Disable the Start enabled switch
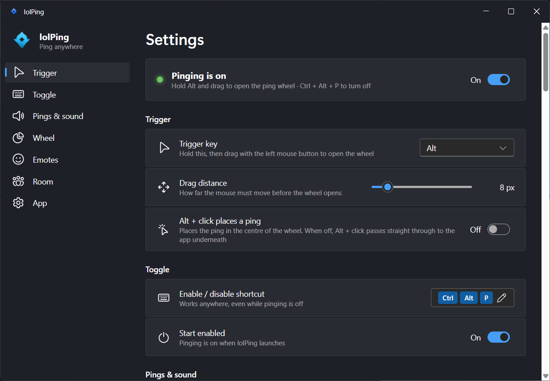The image size is (550, 381). (498, 337)
